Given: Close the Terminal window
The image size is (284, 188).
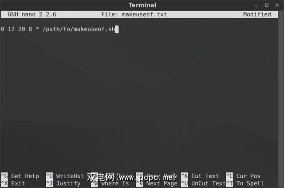Looking at the screenshot, I should pos(277,5).
